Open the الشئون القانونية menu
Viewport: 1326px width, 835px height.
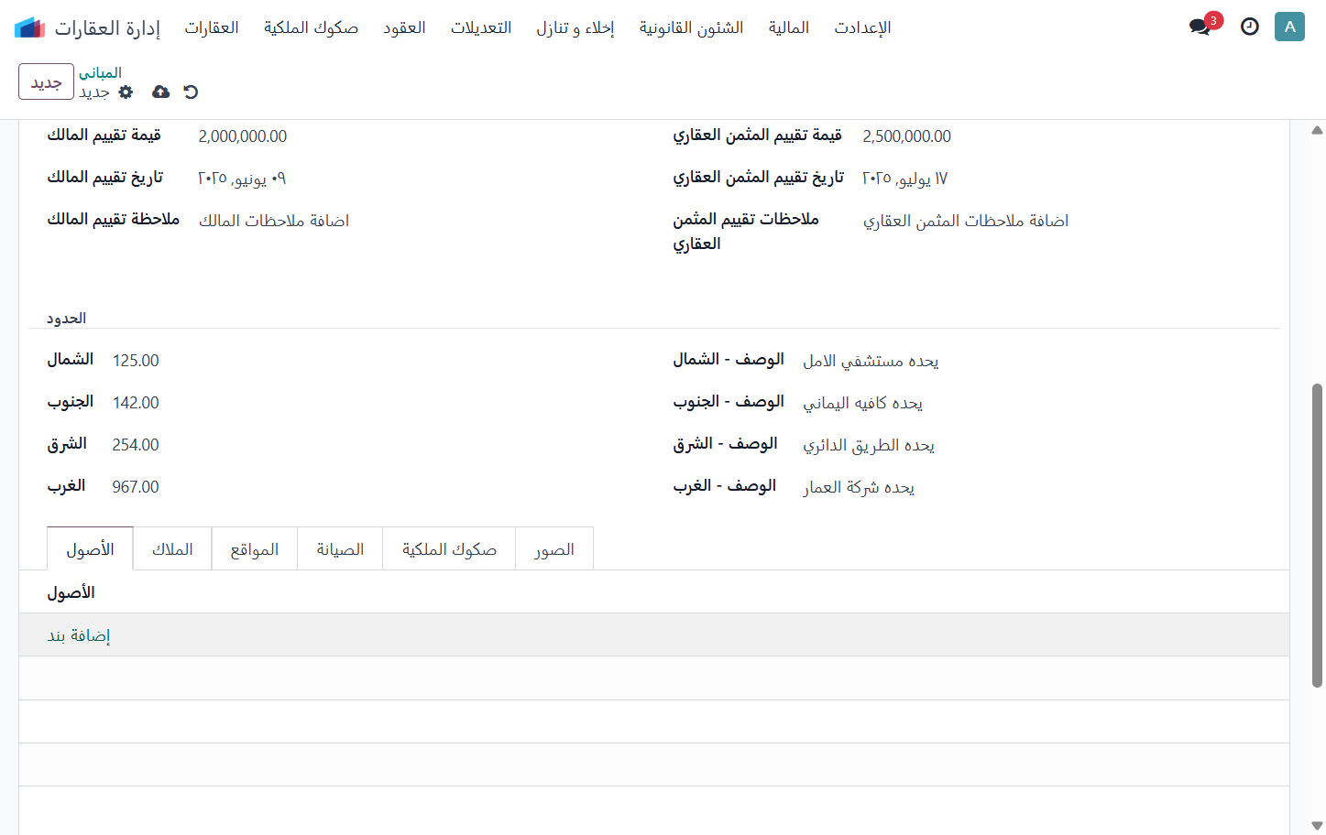coord(692,27)
